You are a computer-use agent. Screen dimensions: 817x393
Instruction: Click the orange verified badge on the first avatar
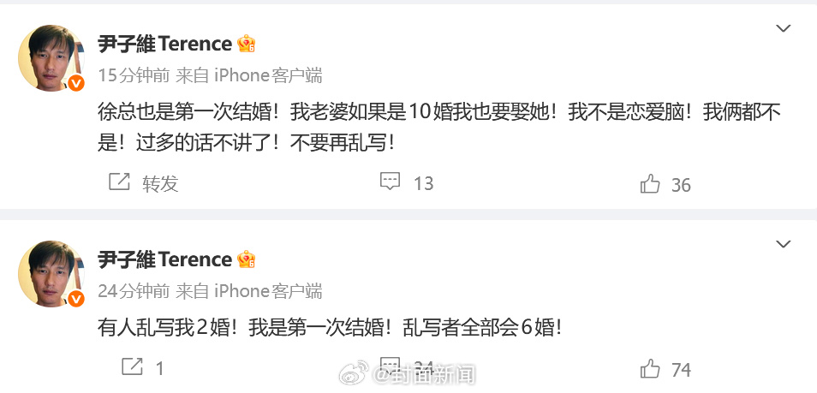[75, 83]
